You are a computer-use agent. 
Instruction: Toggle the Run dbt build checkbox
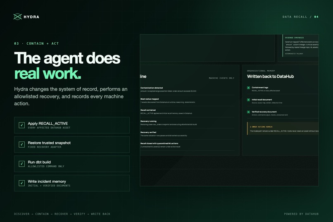(x=21, y=164)
